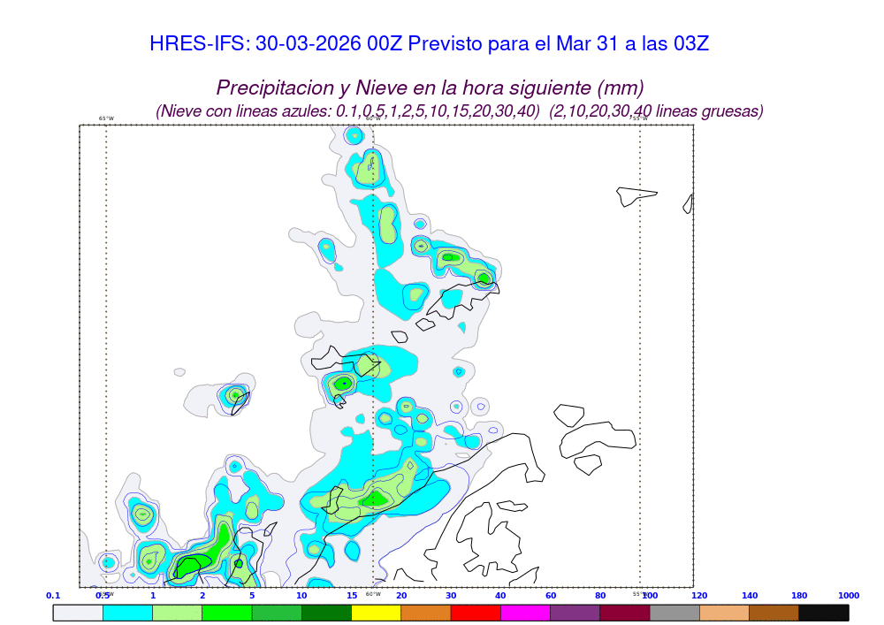
Task: Click the 60°W longitude label at map bottom
Action: (373, 594)
